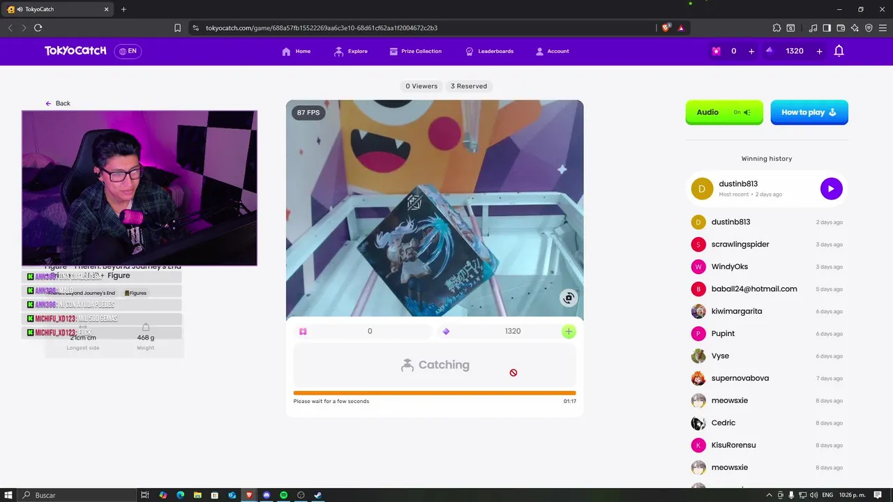This screenshot has height=502, width=893.
Task: Open browser extensions puzzle icon
Action: point(776,28)
